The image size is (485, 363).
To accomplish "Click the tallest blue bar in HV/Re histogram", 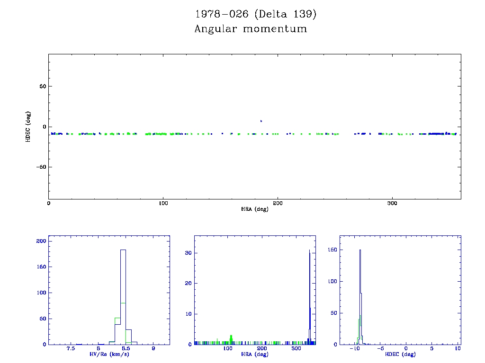I will pyautogui.click(x=123, y=293).
